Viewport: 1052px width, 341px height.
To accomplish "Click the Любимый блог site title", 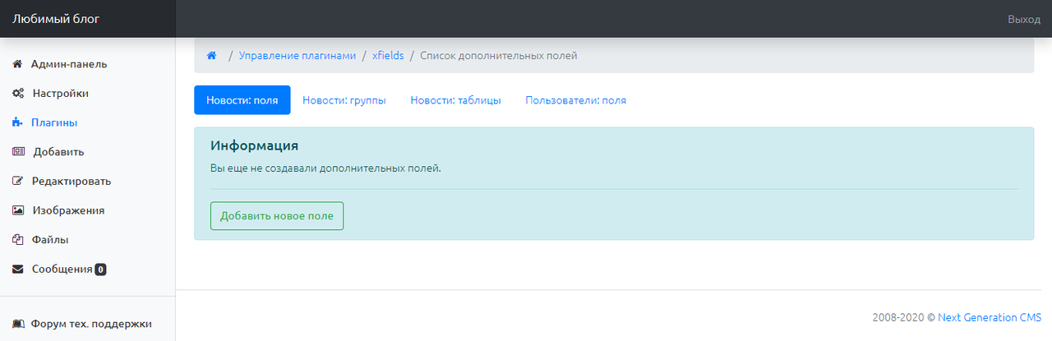I will [56, 19].
